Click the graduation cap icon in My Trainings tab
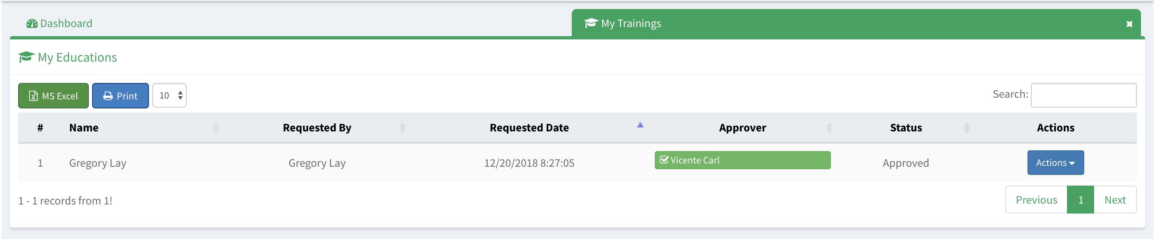1155x239 pixels. click(591, 23)
